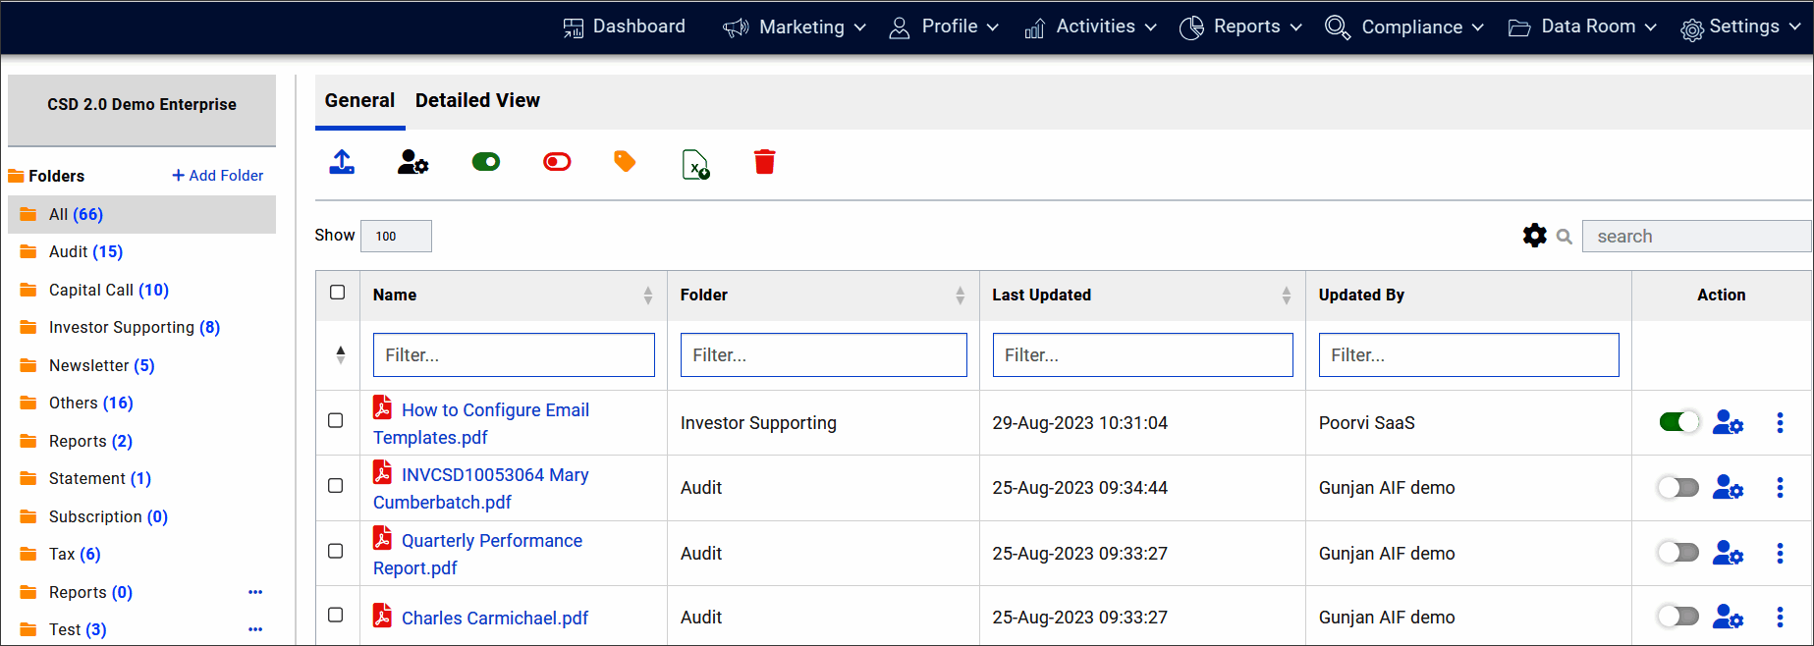The height and width of the screenshot is (646, 1814).
Task: Click the red disable toggle toolbar icon
Action: tap(557, 162)
